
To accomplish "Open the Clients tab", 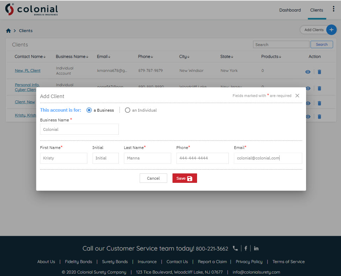I will pyautogui.click(x=317, y=10).
